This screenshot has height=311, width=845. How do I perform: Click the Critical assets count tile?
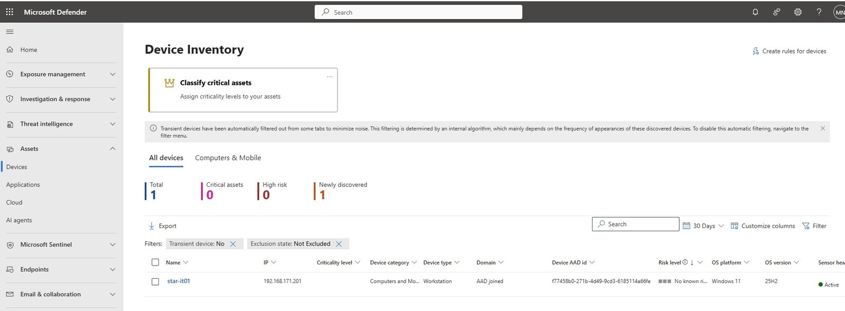tap(222, 191)
